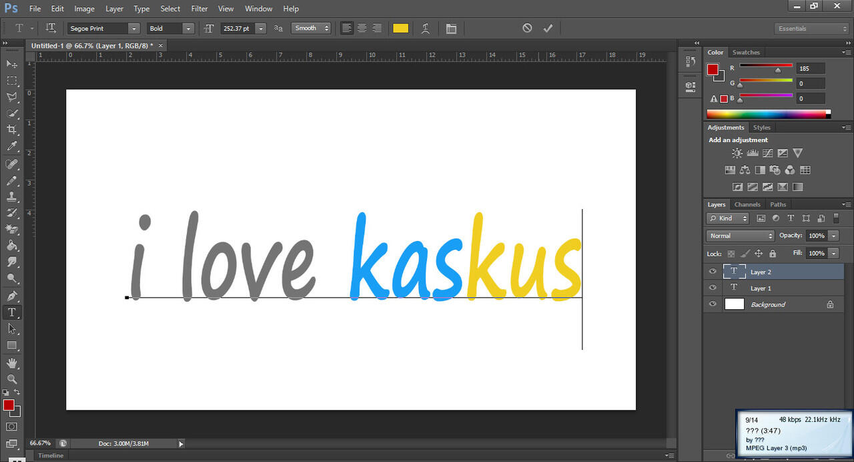
Task: Commit the current text edits checkmark
Action: click(x=548, y=28)
